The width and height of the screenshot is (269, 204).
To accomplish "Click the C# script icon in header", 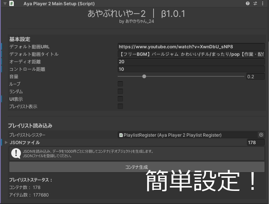I will pyautogui.click(x=12, y=3).
